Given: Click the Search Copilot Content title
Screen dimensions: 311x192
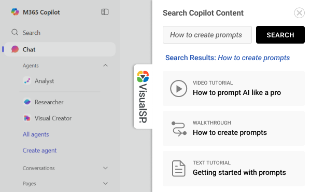Looking at the screenshot, I should (203, 13).
